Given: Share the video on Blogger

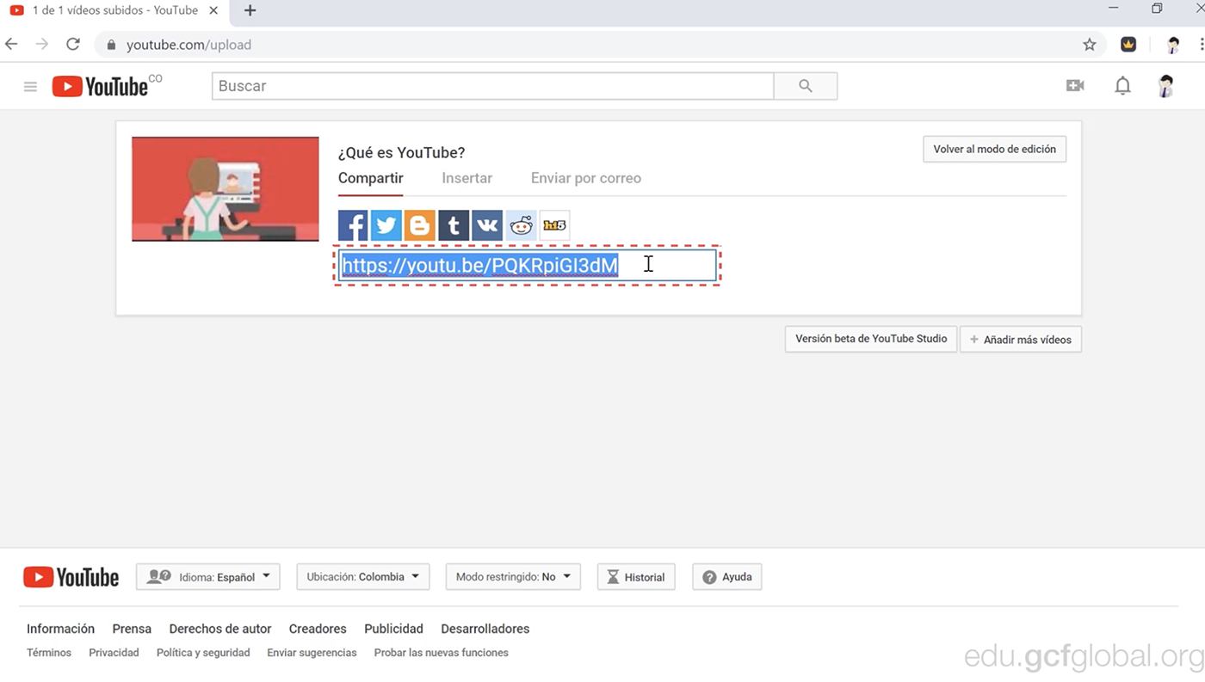Looking at the screenshot, I should 420,225.
